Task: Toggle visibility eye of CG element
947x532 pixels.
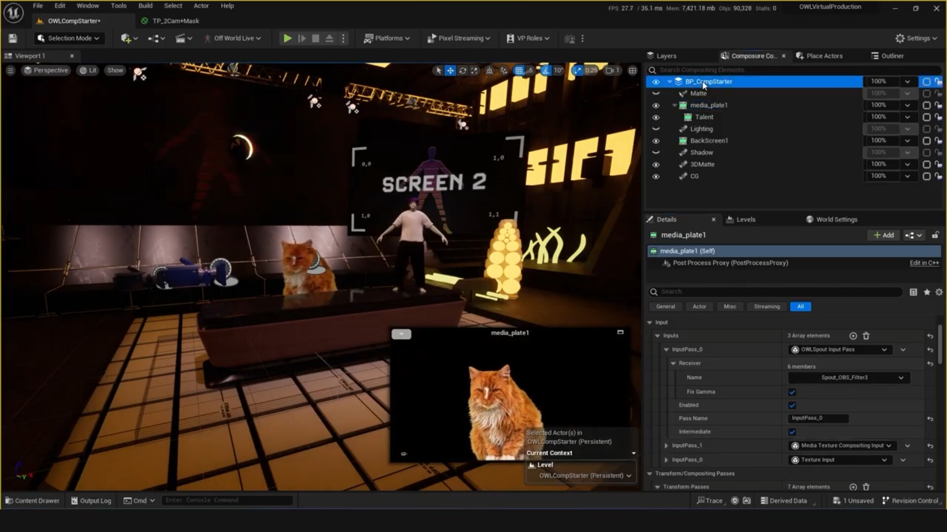Action: coord(656,176)
